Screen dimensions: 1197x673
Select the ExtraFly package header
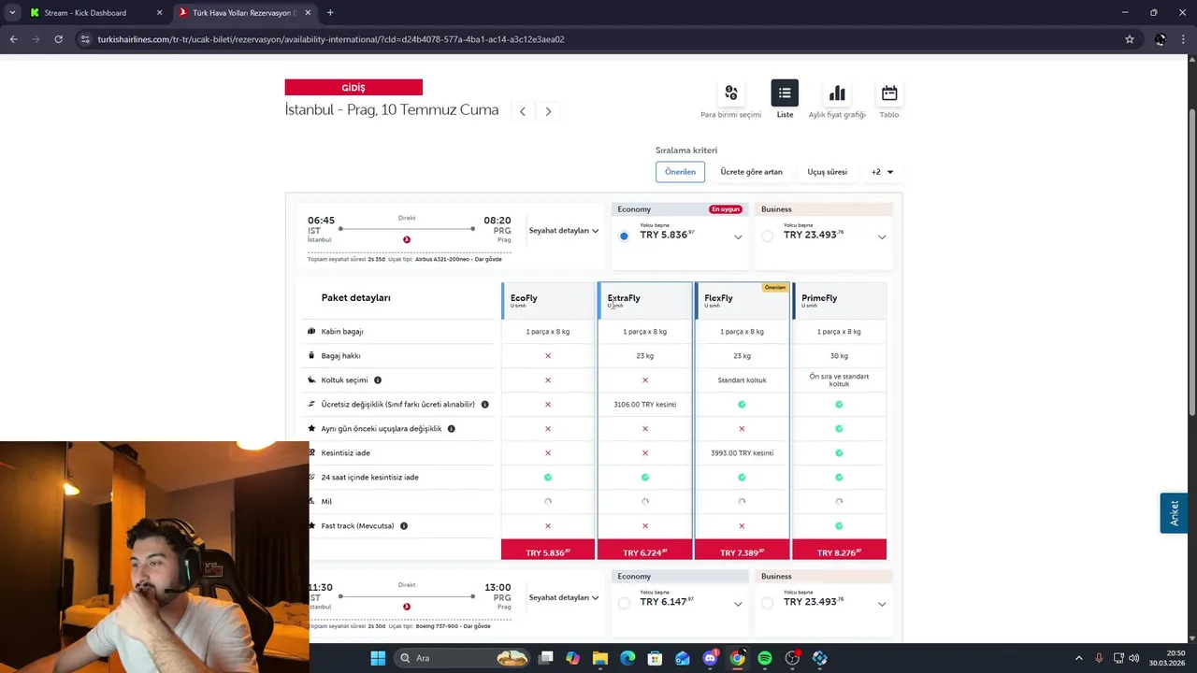(645, 301)
